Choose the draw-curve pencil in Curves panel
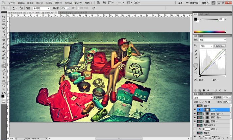This screenshot has height=140, width=233. tap(196, 69)
